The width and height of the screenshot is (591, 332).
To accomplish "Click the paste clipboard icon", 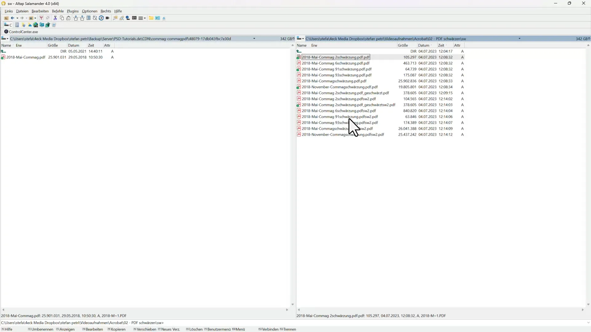I will coord(68,18).
